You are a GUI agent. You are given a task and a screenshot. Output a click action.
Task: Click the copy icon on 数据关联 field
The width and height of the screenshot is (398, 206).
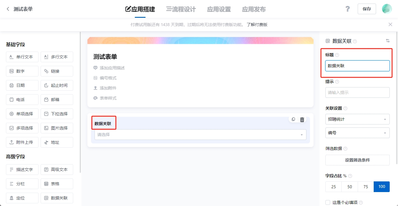click(293, 119)
